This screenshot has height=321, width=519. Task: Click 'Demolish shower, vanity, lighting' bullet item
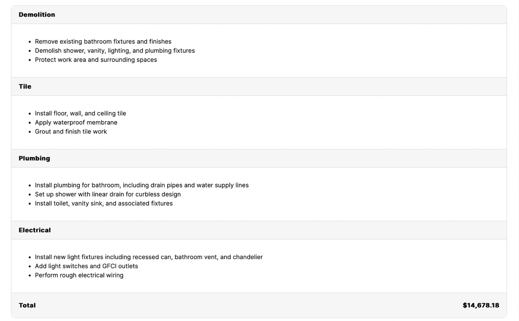coord(115,51)
